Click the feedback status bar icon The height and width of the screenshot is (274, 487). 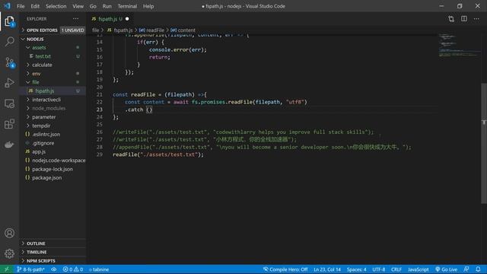pyautogui.click(x=466, y=269)
